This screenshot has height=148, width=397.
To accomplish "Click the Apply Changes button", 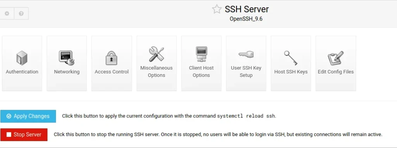I will (x=28, y=116).
